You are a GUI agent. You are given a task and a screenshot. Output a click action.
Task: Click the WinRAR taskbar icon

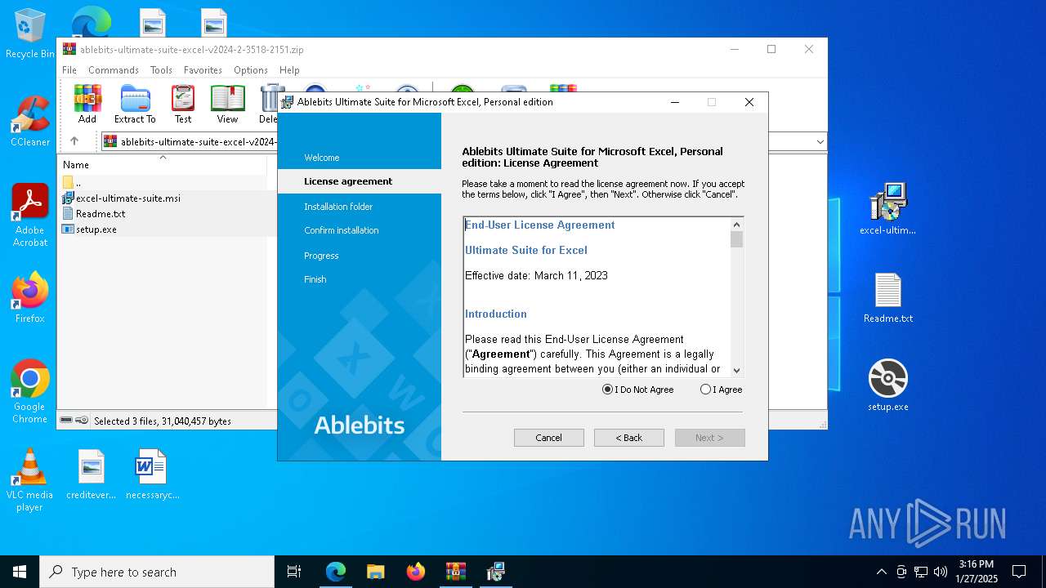[455, 572]
